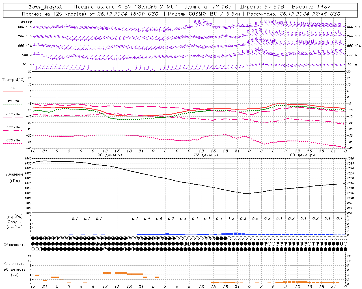Click the Tom_Maysk station title
The image size is (362, 289).
45,7
